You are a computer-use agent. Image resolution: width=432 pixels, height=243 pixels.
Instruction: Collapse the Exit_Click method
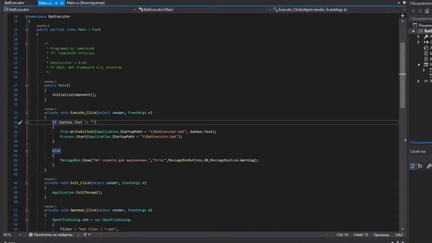coord(27,183)
